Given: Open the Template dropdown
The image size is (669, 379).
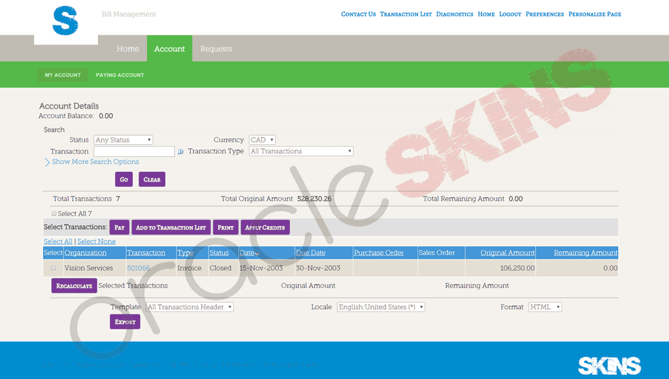Looking at the screenshot, I should pyautogui.click(x=189, y=307).
